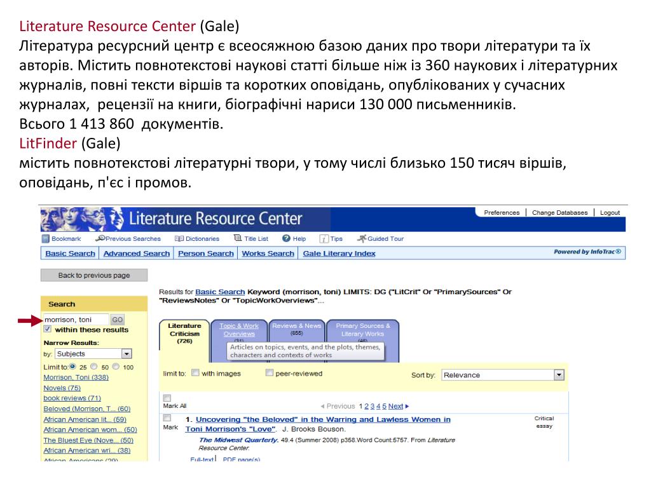Click Back to previous page button
The height and width of the screenshot is (488, 651).
click(x=94, y=275)
